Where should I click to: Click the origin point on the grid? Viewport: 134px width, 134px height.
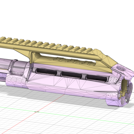tap(37, 112)
